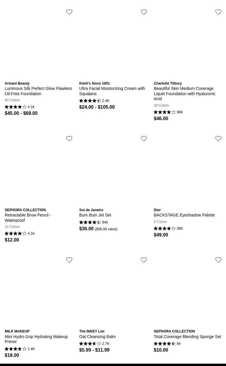
Task: Click the Retractable Brow Pencil star rating
Action: click(x=20, y=234)
